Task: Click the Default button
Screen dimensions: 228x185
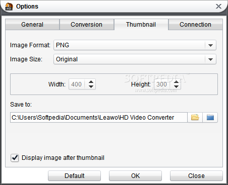Action: (x=75, y=176)
